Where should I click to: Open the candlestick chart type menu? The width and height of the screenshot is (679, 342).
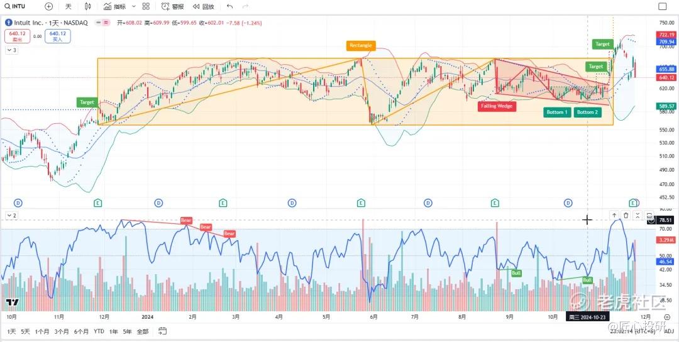pos(89,6)
